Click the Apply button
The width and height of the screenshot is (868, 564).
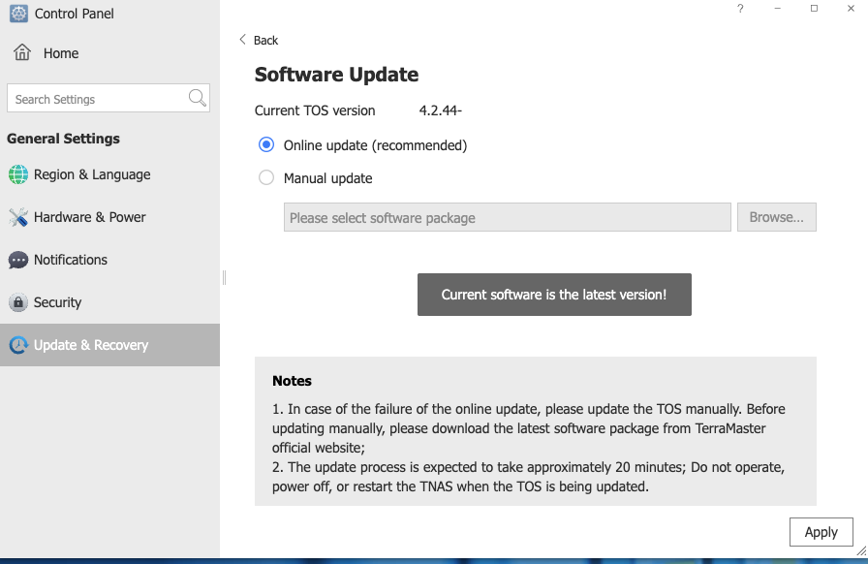point(821,532)
